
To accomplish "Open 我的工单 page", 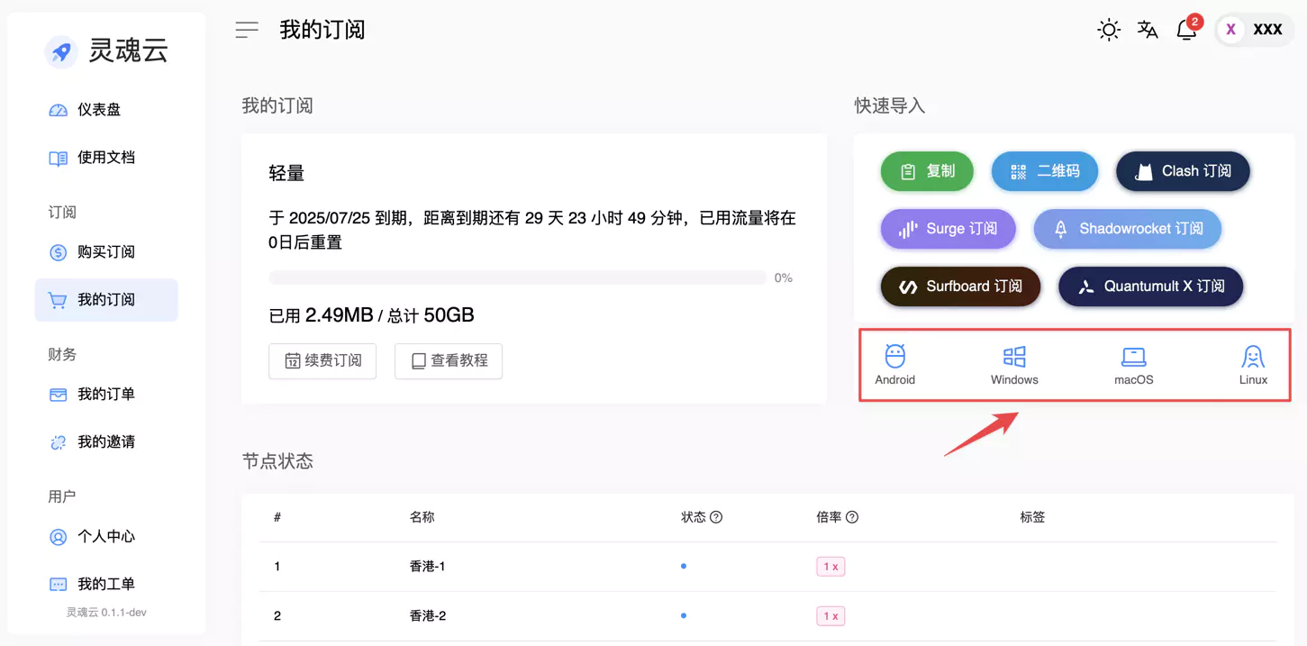I will point(106,585).
